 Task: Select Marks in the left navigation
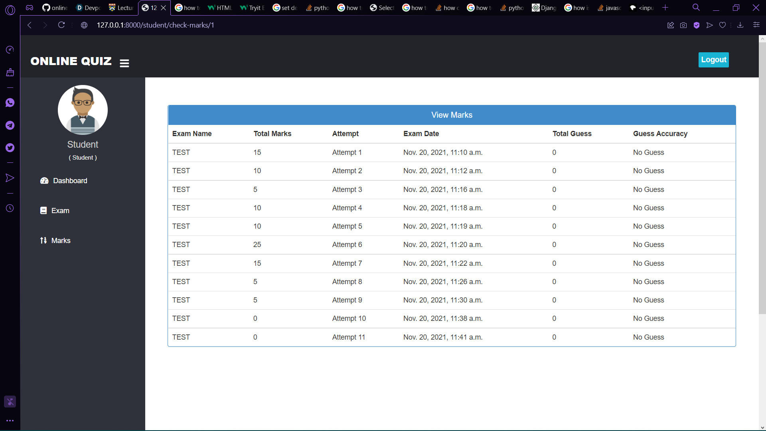coord(61,241)
